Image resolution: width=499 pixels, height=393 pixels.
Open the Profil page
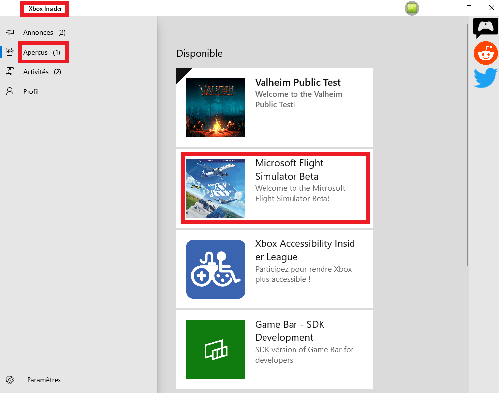(31, 91)
